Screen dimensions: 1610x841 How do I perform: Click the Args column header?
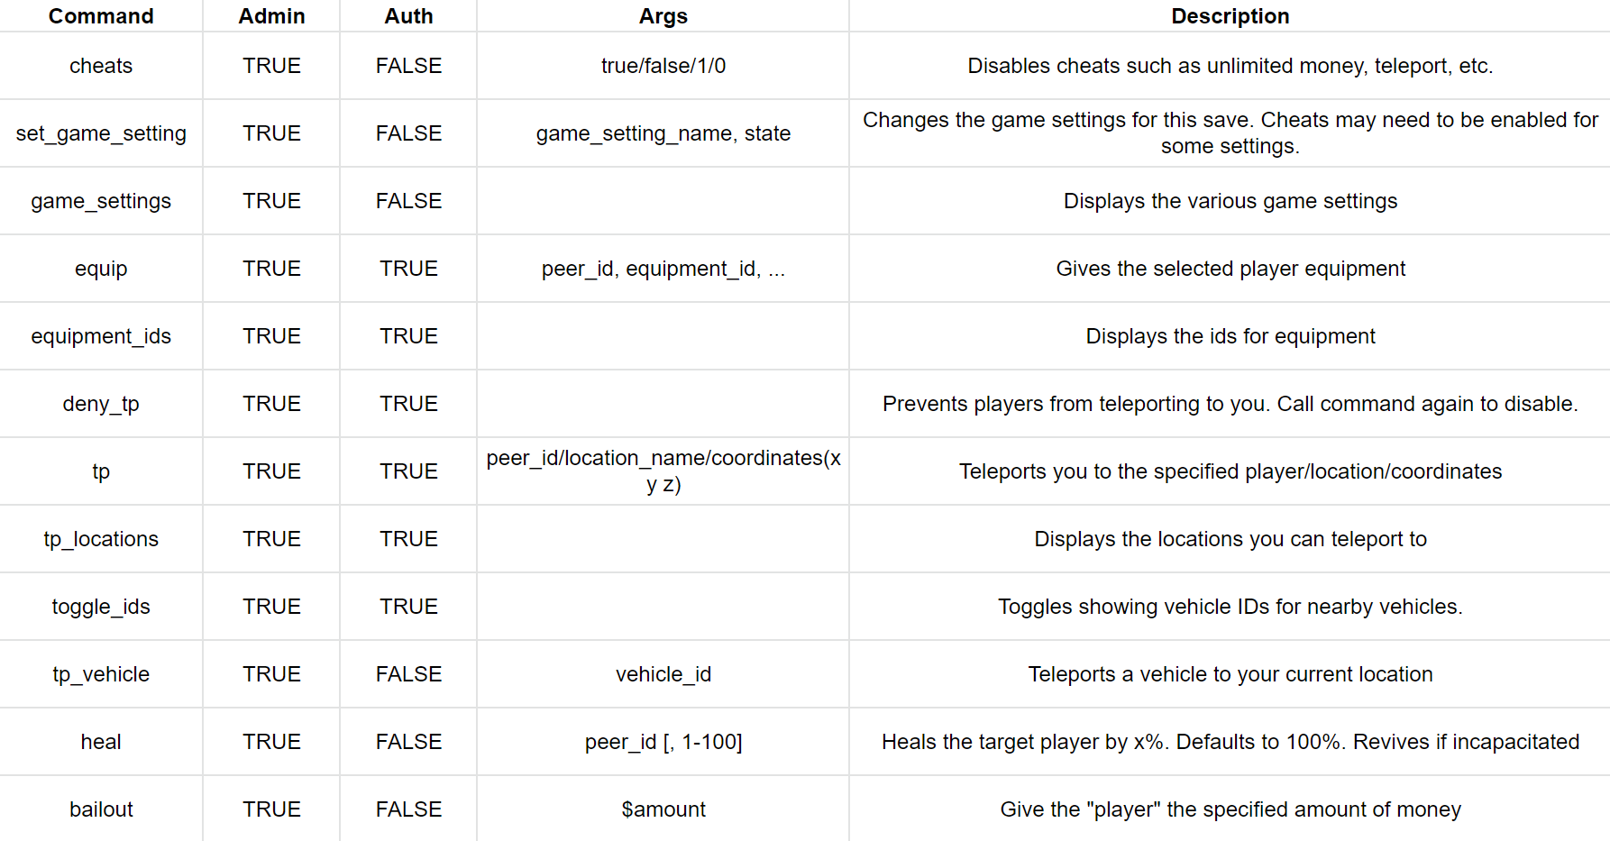(x=663, y=16)
